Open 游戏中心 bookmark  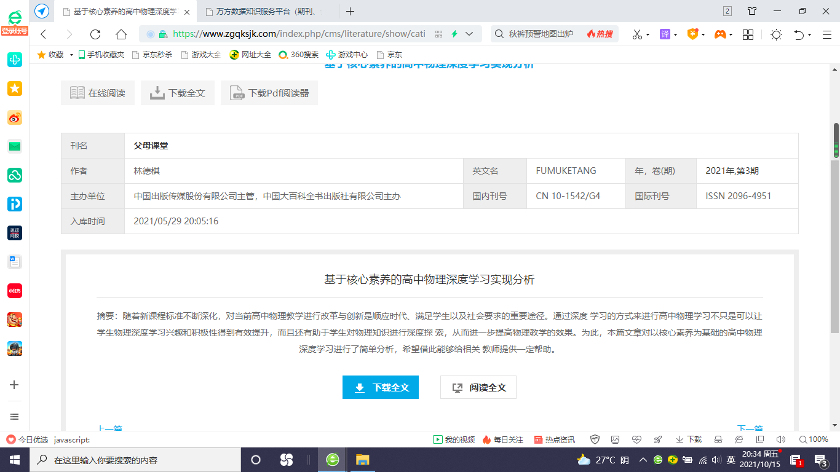[347, 55]
